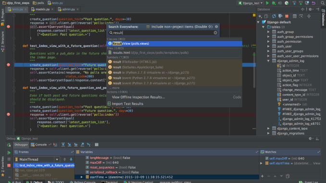
Task: Stop the debug session with red square
Action: [x=9, y=166]
